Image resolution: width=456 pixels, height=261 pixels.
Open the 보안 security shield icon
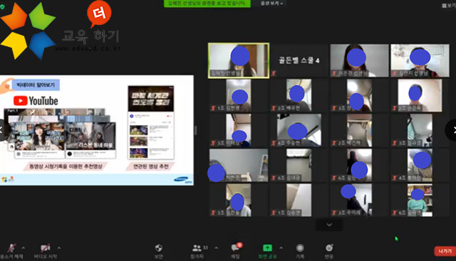click(x=158, y=248)
